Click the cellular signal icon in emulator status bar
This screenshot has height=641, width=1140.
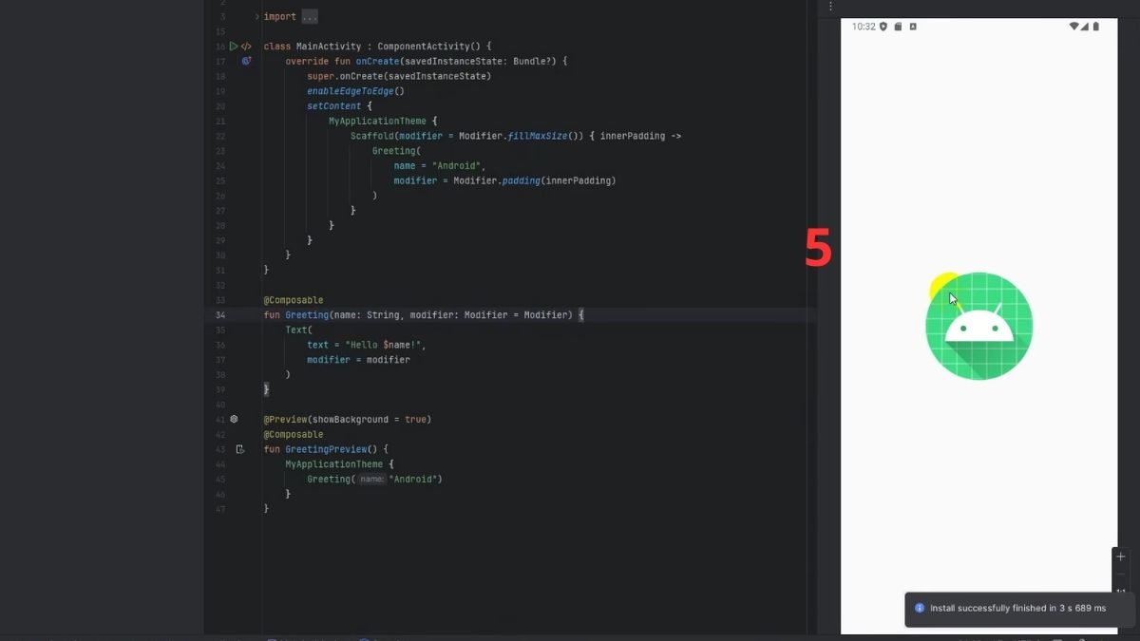[1086, 27]
